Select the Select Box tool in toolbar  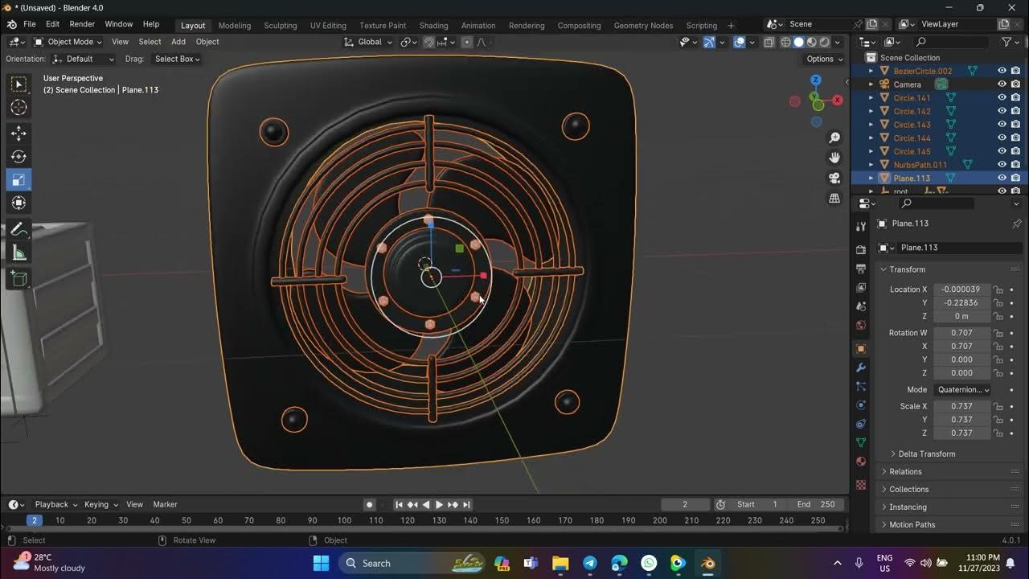(19, 84)
